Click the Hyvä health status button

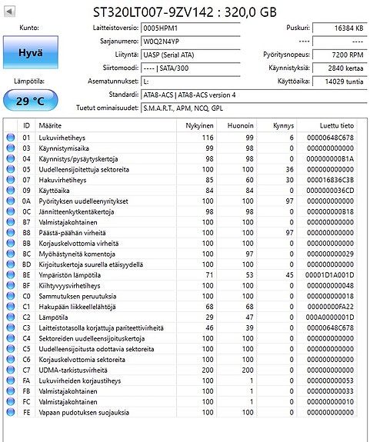pyautogui.click(x=31, y=52)
